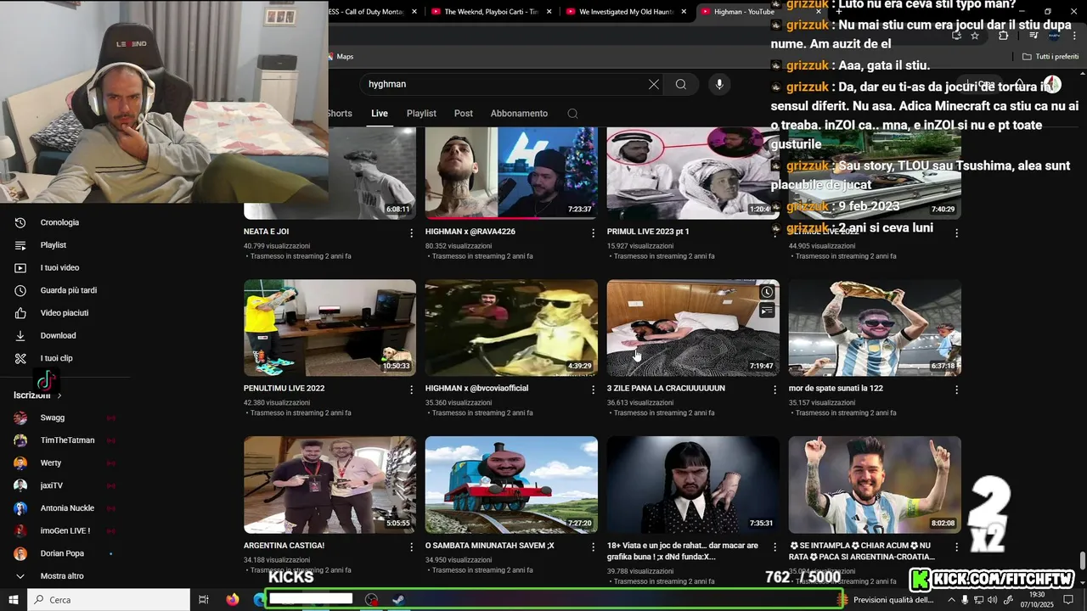Viewport: 1087px width, 611px height.
Task: Open the browser three-dot menu
Action: point(1073,35)
